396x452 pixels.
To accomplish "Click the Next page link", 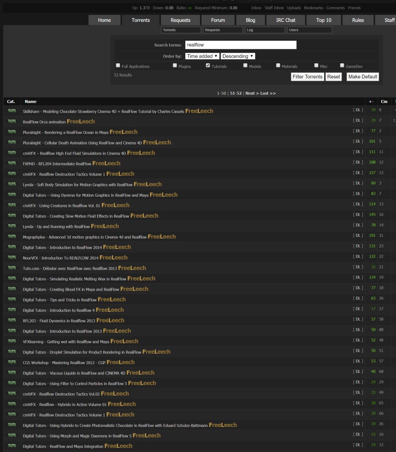I will 252,93.
